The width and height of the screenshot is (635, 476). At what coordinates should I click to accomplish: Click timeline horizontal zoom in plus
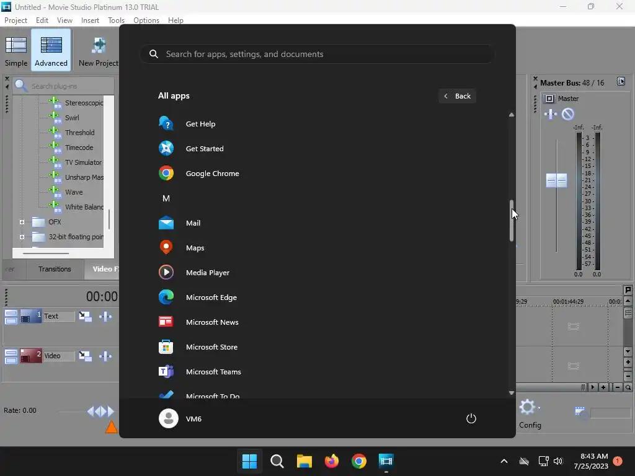603,387
